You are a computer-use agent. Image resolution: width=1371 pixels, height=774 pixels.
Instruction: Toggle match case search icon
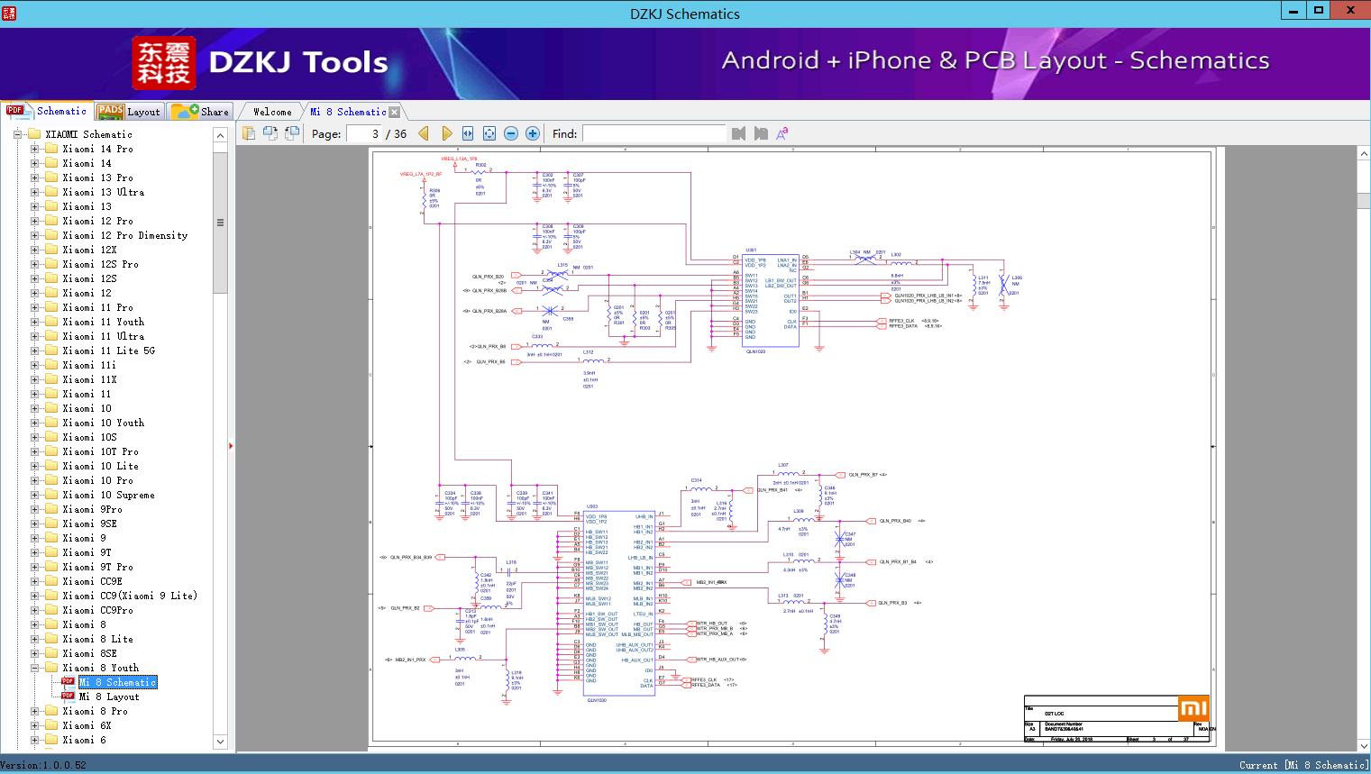(782, 133)
